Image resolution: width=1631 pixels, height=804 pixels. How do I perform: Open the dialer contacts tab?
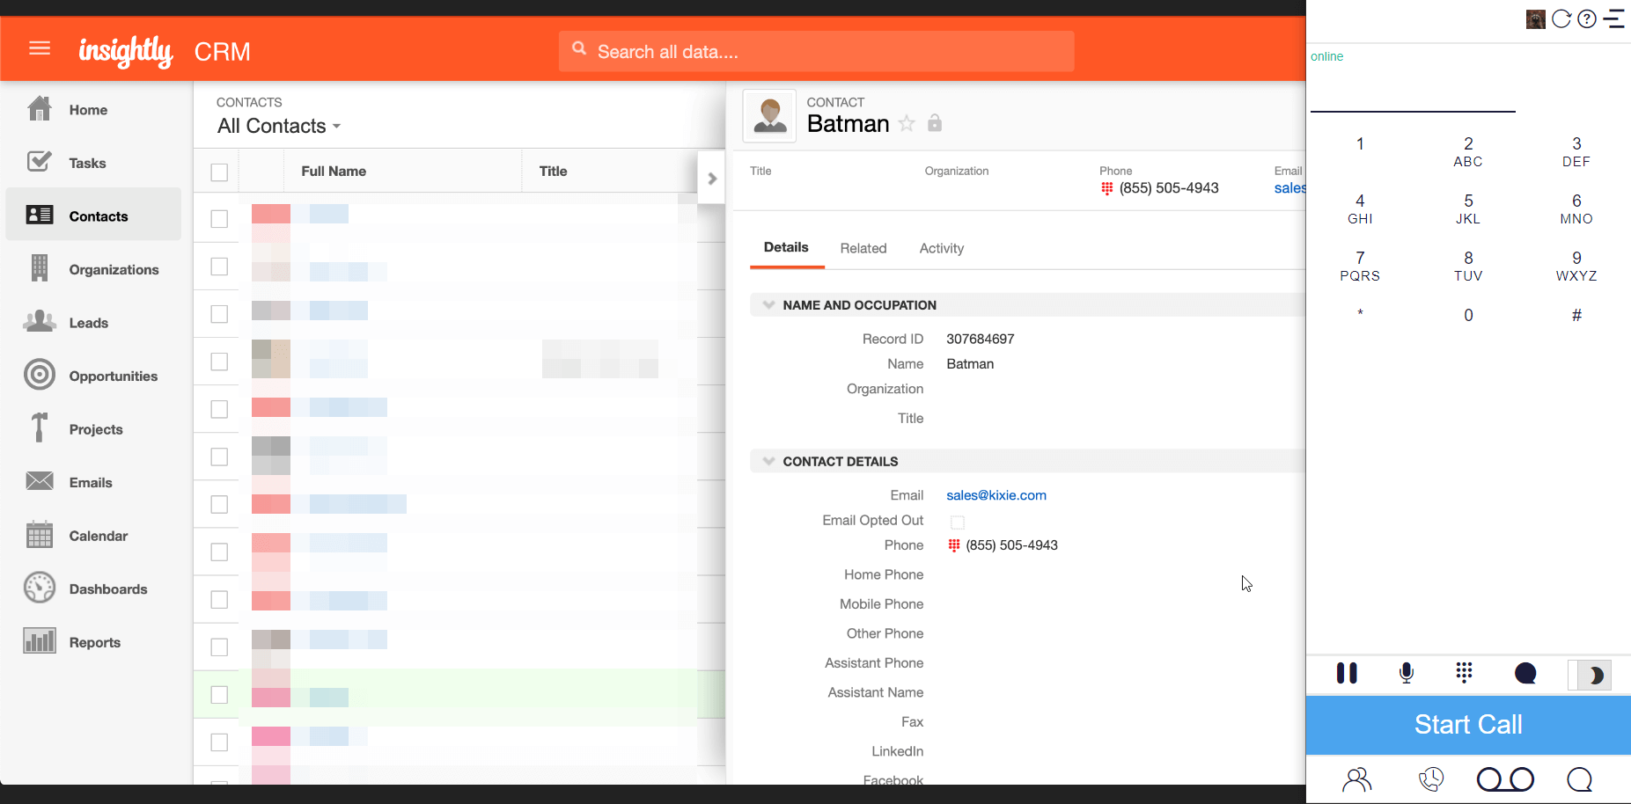click(1356, 779)
